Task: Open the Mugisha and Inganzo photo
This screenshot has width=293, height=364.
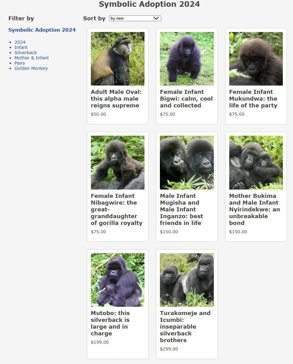Action: point(187,162)
